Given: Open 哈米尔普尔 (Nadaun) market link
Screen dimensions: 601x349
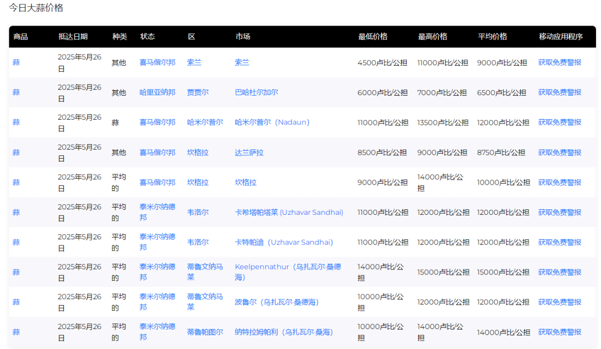Looking at the screenshot, I should (272, 122).
